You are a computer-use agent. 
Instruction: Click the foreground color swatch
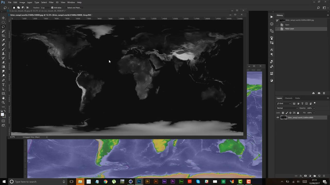2,115
